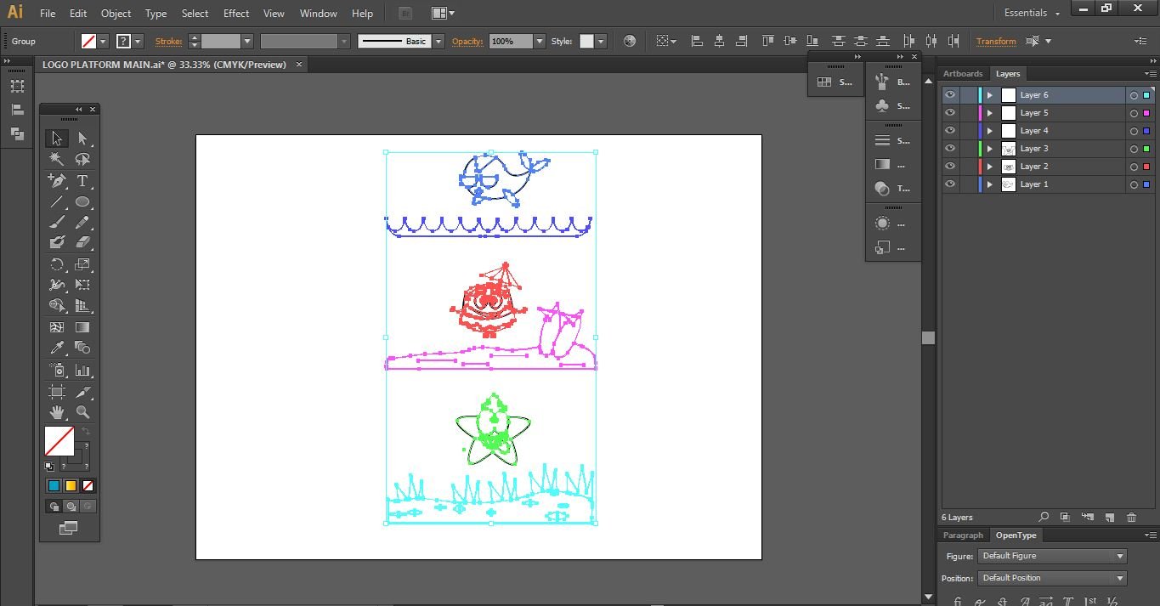
Task: Open the Figure dropdown in OpenType
Action: (1119, 556)
